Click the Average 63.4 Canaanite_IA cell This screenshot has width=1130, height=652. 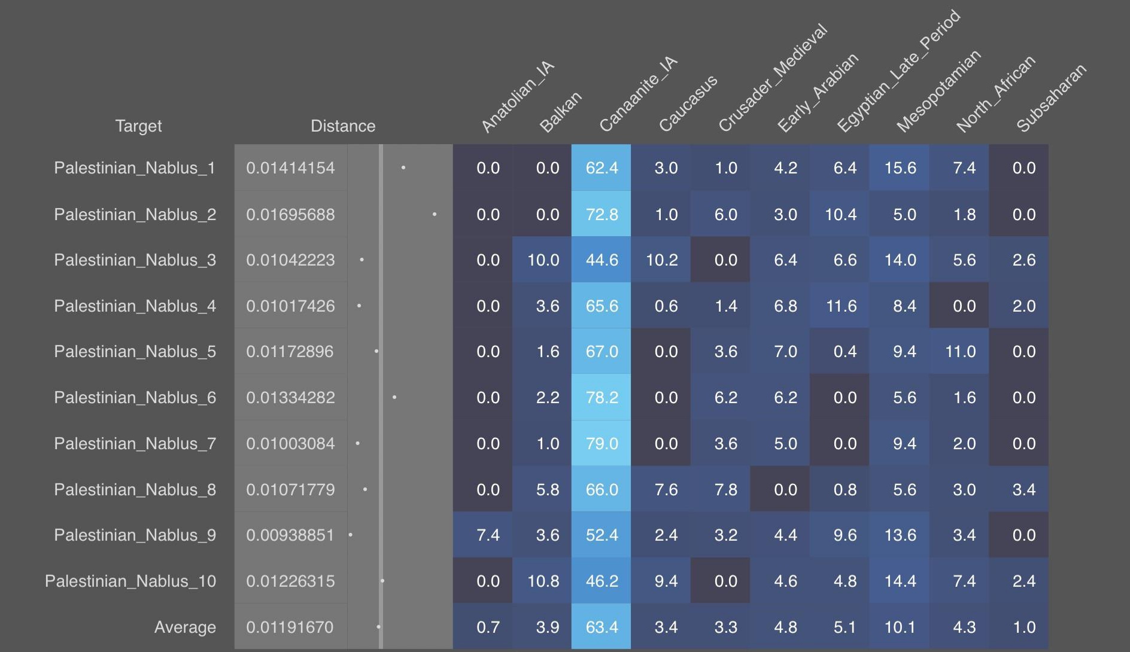(x=602, y=627)
